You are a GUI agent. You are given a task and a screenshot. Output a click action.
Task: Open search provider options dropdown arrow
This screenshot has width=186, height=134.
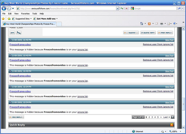182,8
